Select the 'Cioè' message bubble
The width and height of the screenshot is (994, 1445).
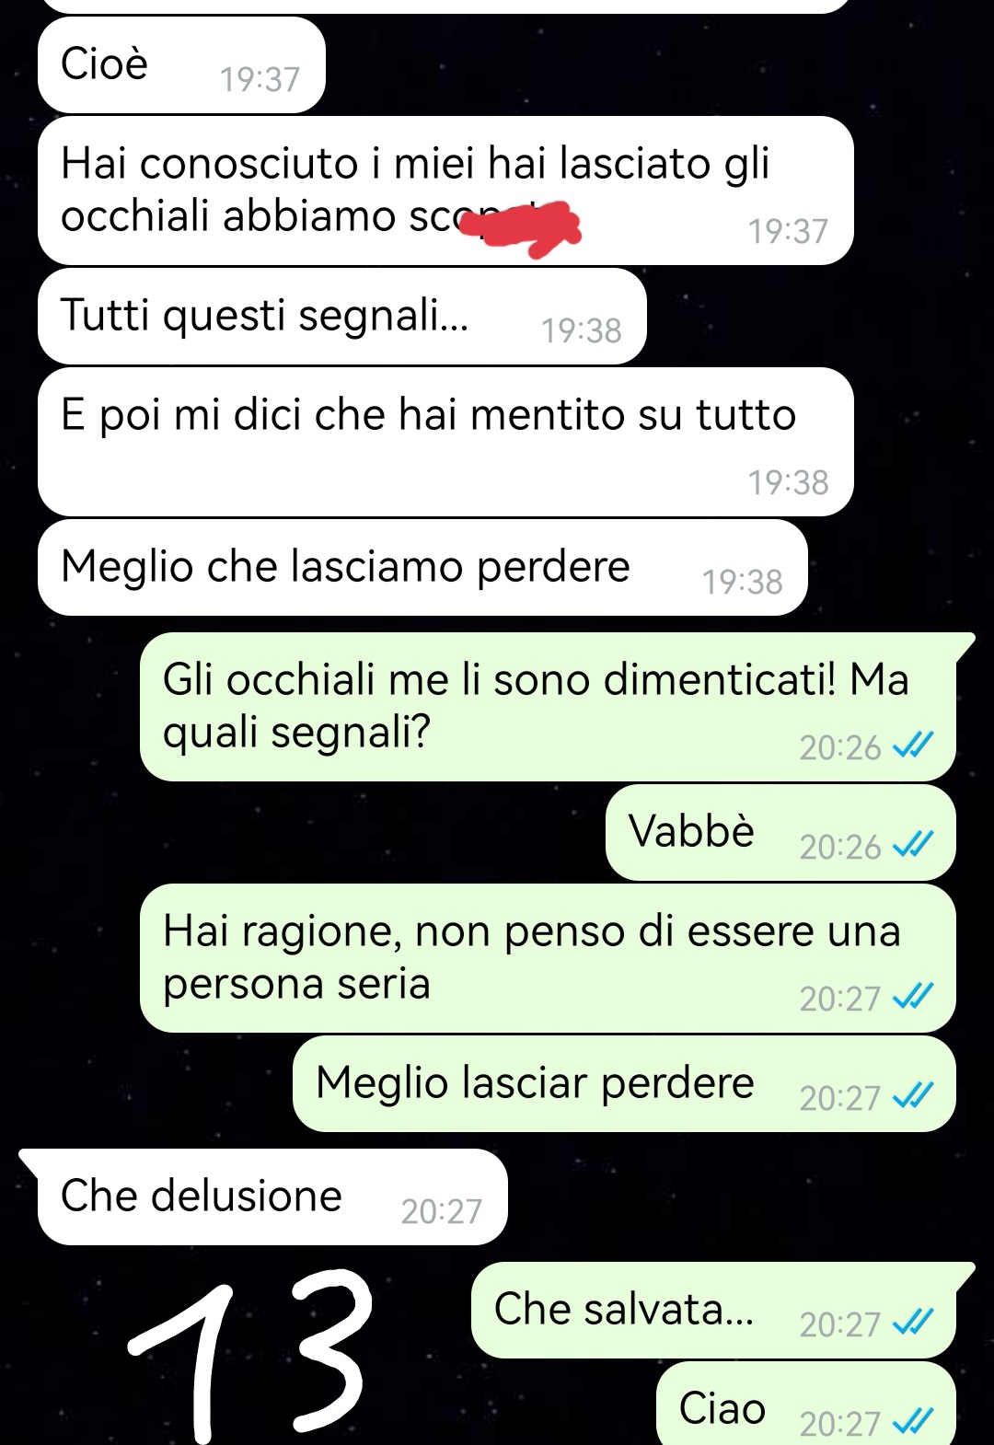[181, 65]
